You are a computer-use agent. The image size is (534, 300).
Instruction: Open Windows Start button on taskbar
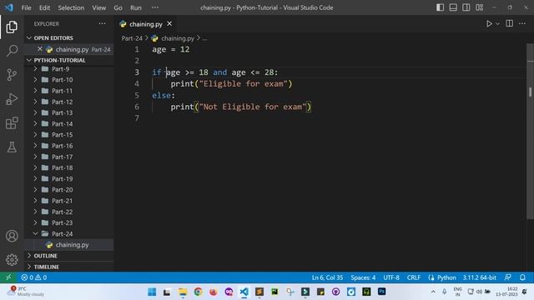pyautogui.click(x=152, y=292)
